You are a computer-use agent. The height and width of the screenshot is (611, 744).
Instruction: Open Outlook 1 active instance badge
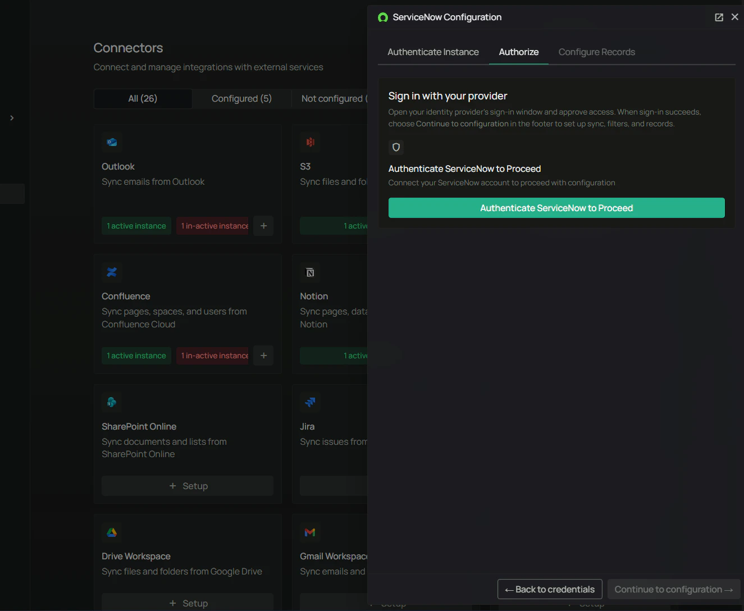tap(136, 226)
